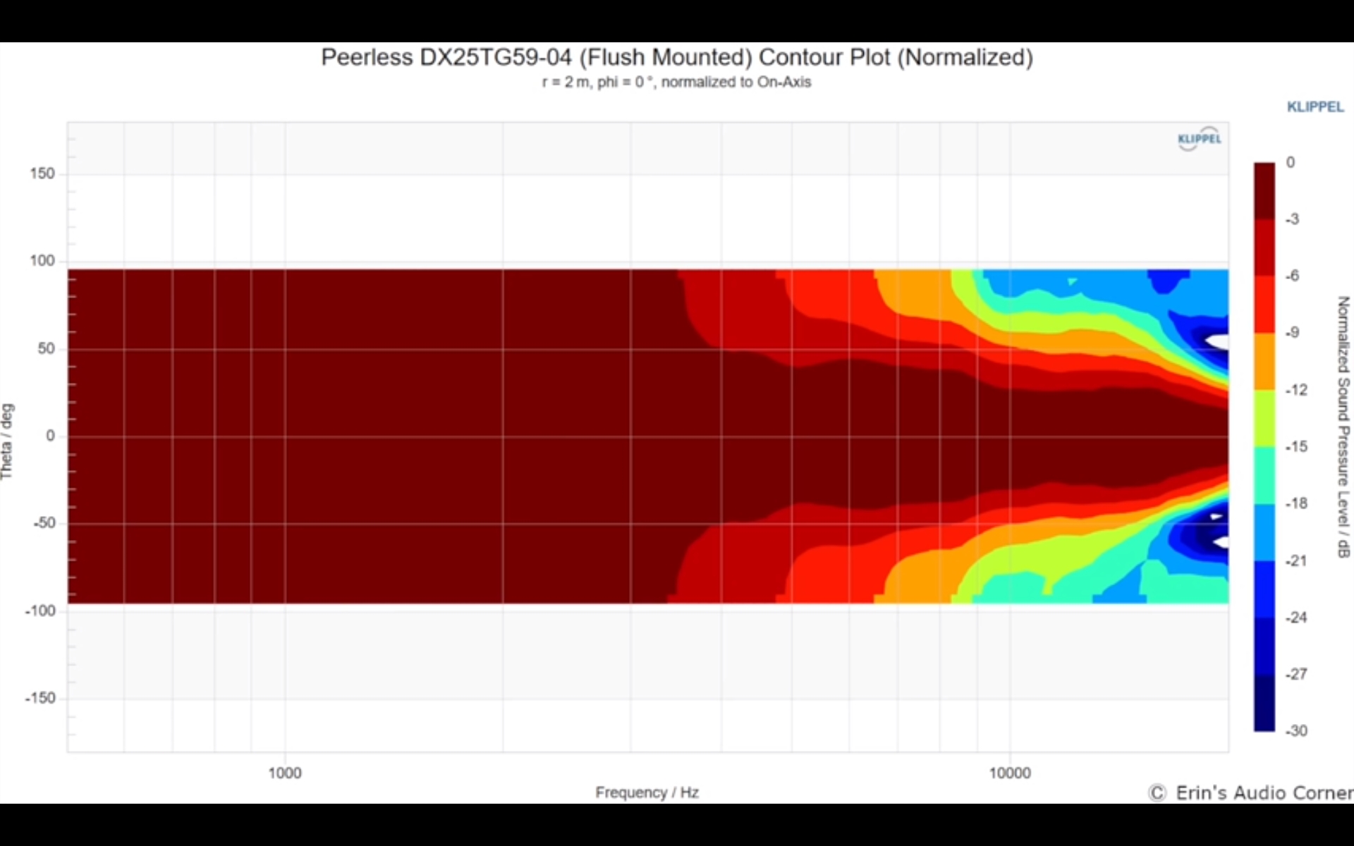
Task: Click the yellow-green -12 to -15 colorbar segment
Action: click(x=1264, y=418)
